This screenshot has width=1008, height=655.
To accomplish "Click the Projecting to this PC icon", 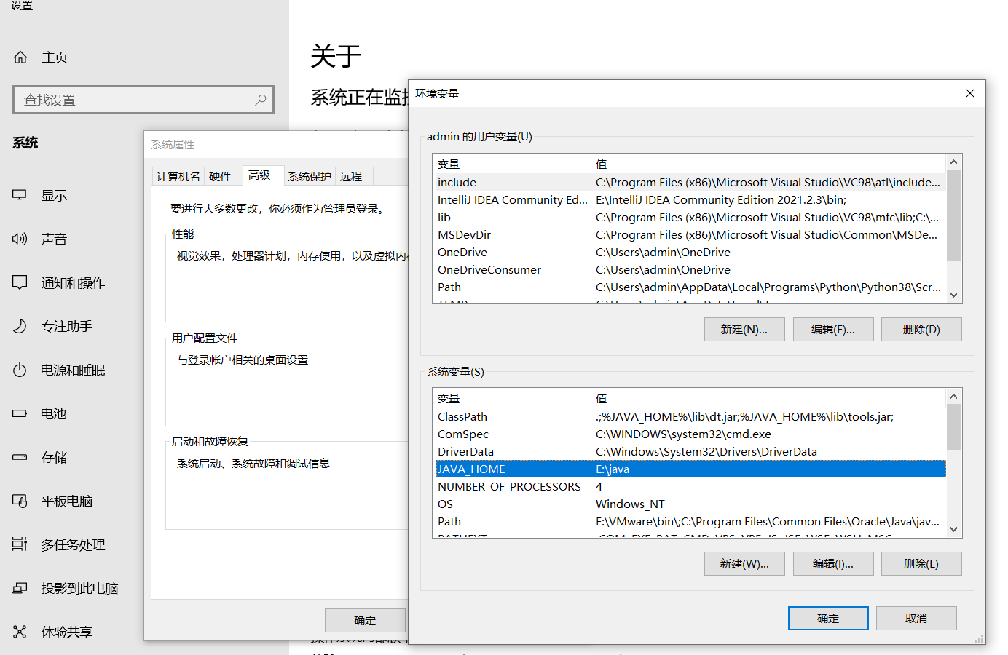I will click(x=20, y=588).
